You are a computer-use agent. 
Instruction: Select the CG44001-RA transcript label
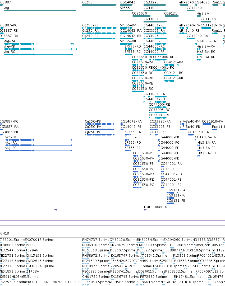click(x=154, y=94)
